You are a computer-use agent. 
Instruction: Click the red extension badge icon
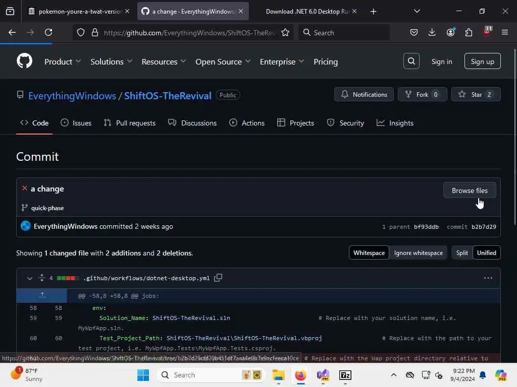click(487, 32)
